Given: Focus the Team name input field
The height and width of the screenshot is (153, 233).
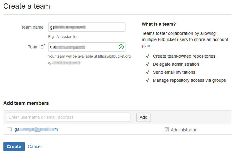Looking at the screenshot, I should tap(87, 27).
